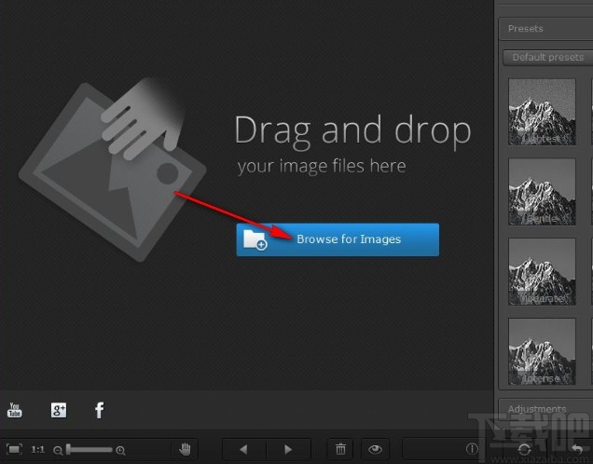Choose the Gentle preset thumbnail

[x=542, y=192]
